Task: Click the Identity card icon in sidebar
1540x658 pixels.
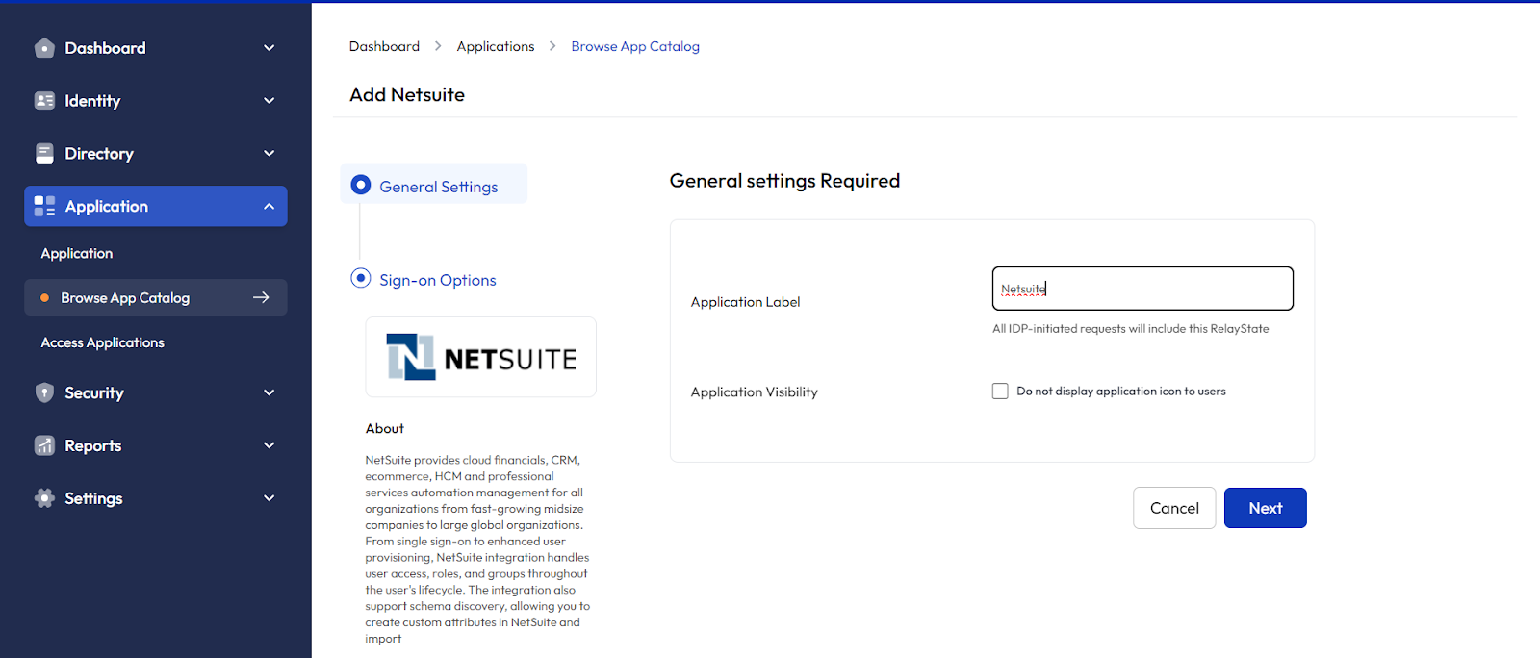Action: (44, 101)
